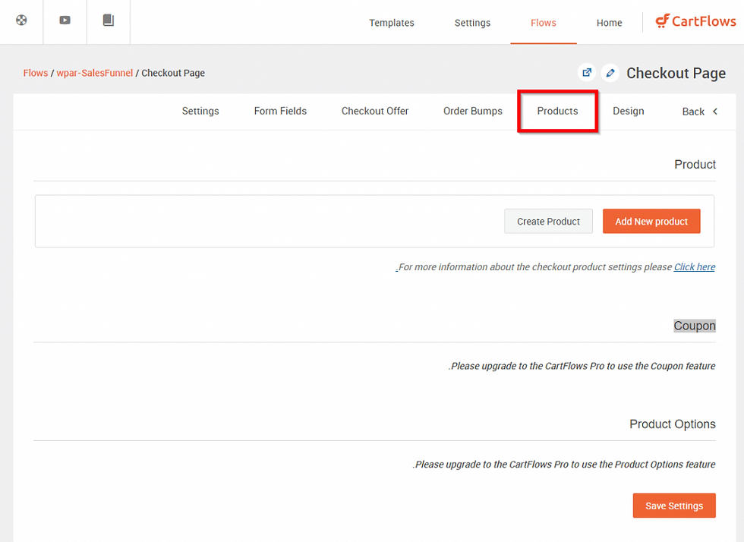Open the Checkout Offer tab
Screen dimensions: 744x542
375,111
